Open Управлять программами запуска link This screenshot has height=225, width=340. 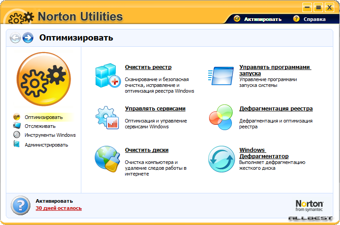click(x=275, y=70)
